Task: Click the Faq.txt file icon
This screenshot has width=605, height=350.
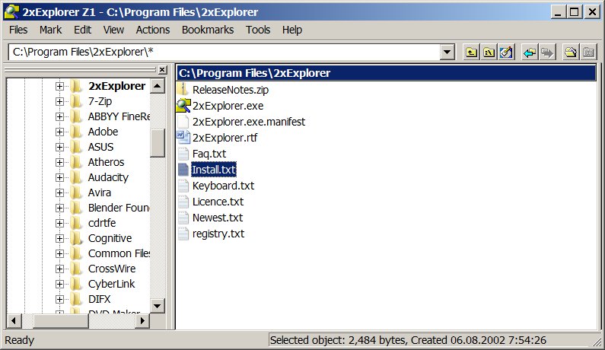Action: tap(183, 154)
